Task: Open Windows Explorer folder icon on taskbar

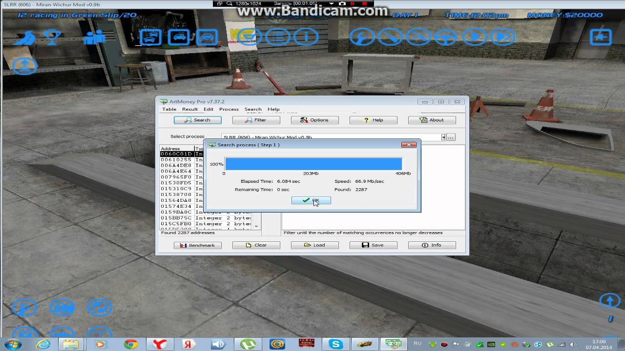Action: tap(71, 344)
